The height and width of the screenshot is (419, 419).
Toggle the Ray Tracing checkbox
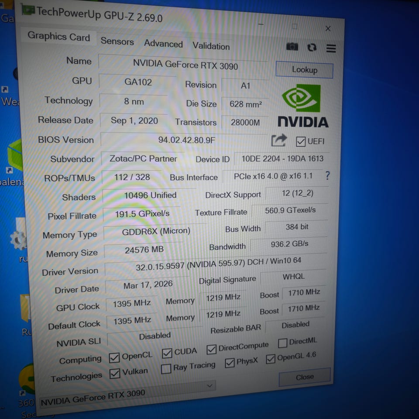166,369
